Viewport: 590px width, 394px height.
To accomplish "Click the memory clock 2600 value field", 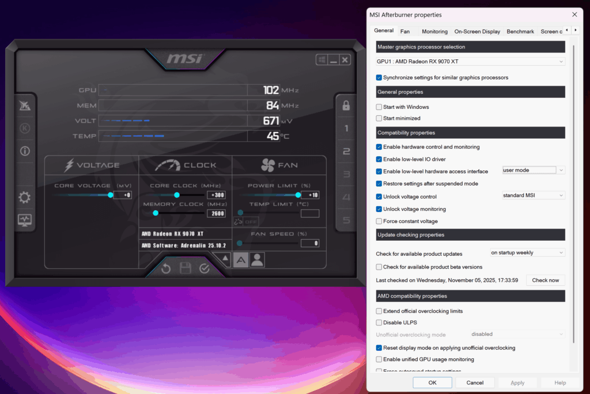I will [217, 213].
